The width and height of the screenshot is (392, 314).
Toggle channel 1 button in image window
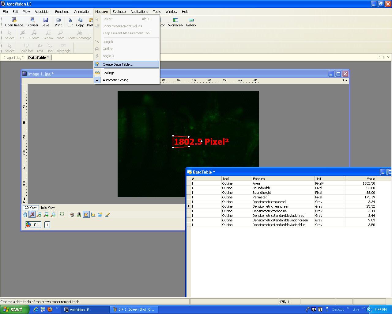[x=47, y=225]
